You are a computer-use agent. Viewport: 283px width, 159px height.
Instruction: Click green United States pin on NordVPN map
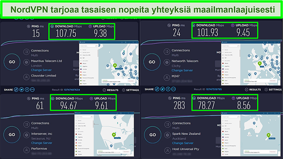(114, 135)
